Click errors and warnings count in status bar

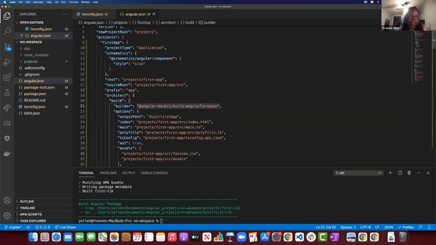pos(42,227)
